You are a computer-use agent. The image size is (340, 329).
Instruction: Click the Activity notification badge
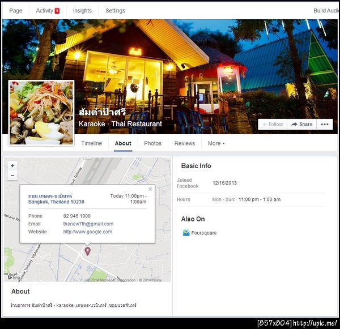(x=57, y=11)
